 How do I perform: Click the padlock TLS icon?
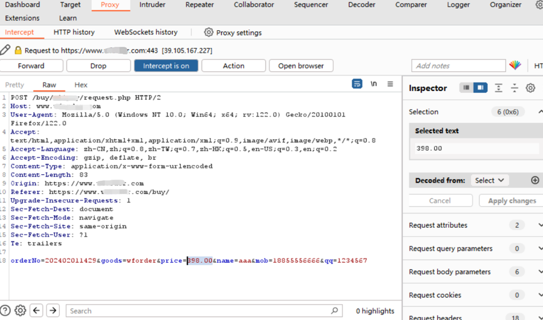(x=18, y=50)
